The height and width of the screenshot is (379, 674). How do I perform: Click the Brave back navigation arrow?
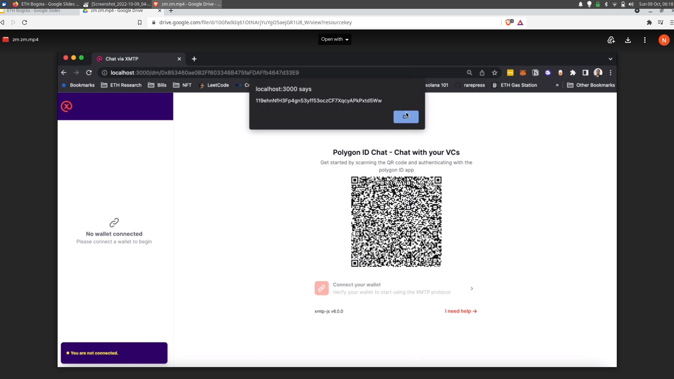tap(2, 22)
